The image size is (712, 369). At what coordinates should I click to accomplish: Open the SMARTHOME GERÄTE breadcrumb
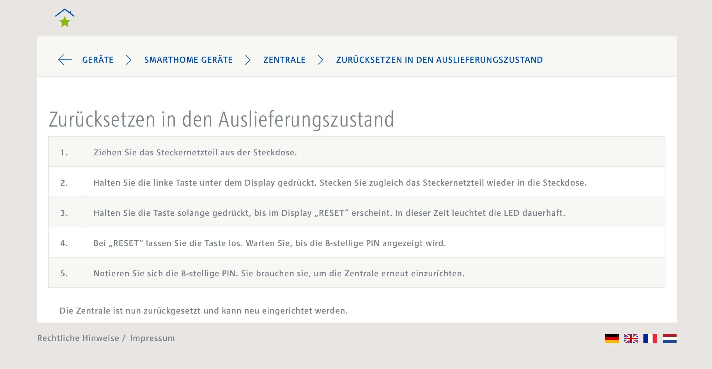(188, 60)
